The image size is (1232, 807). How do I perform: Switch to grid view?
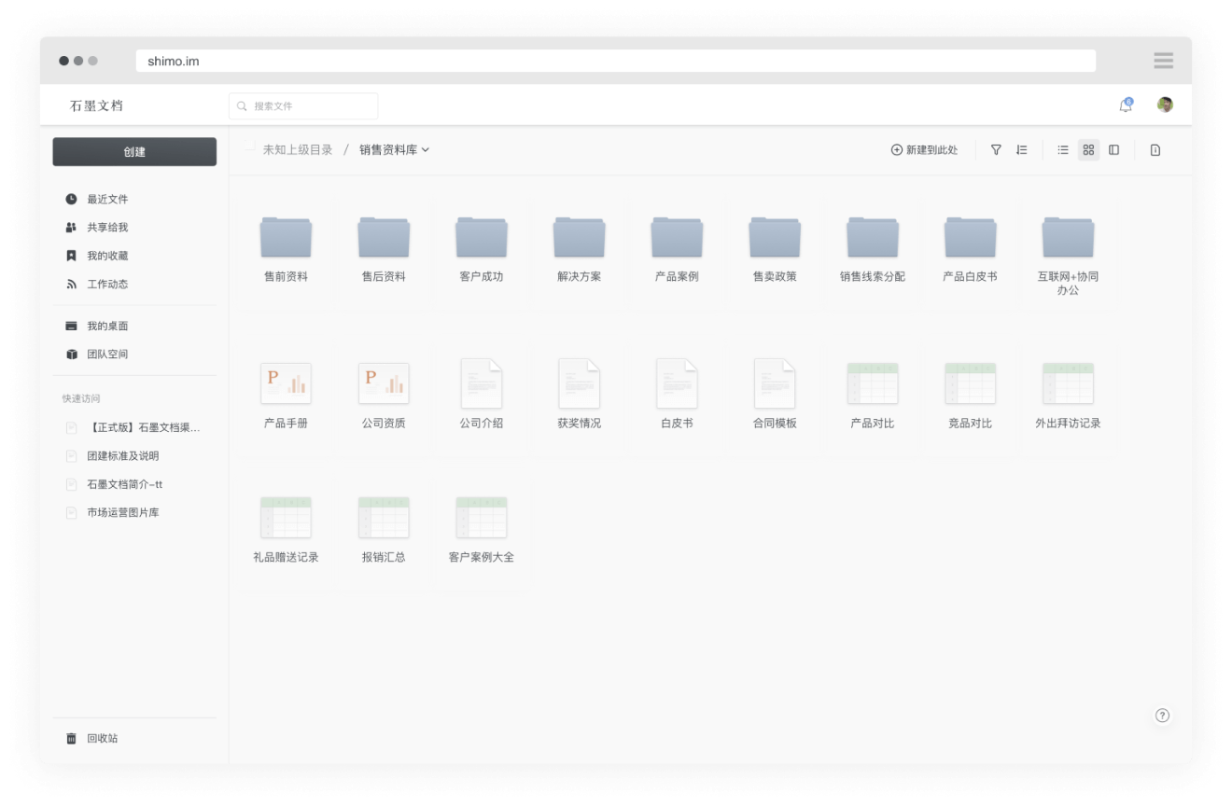click(x=1088, y=150)
